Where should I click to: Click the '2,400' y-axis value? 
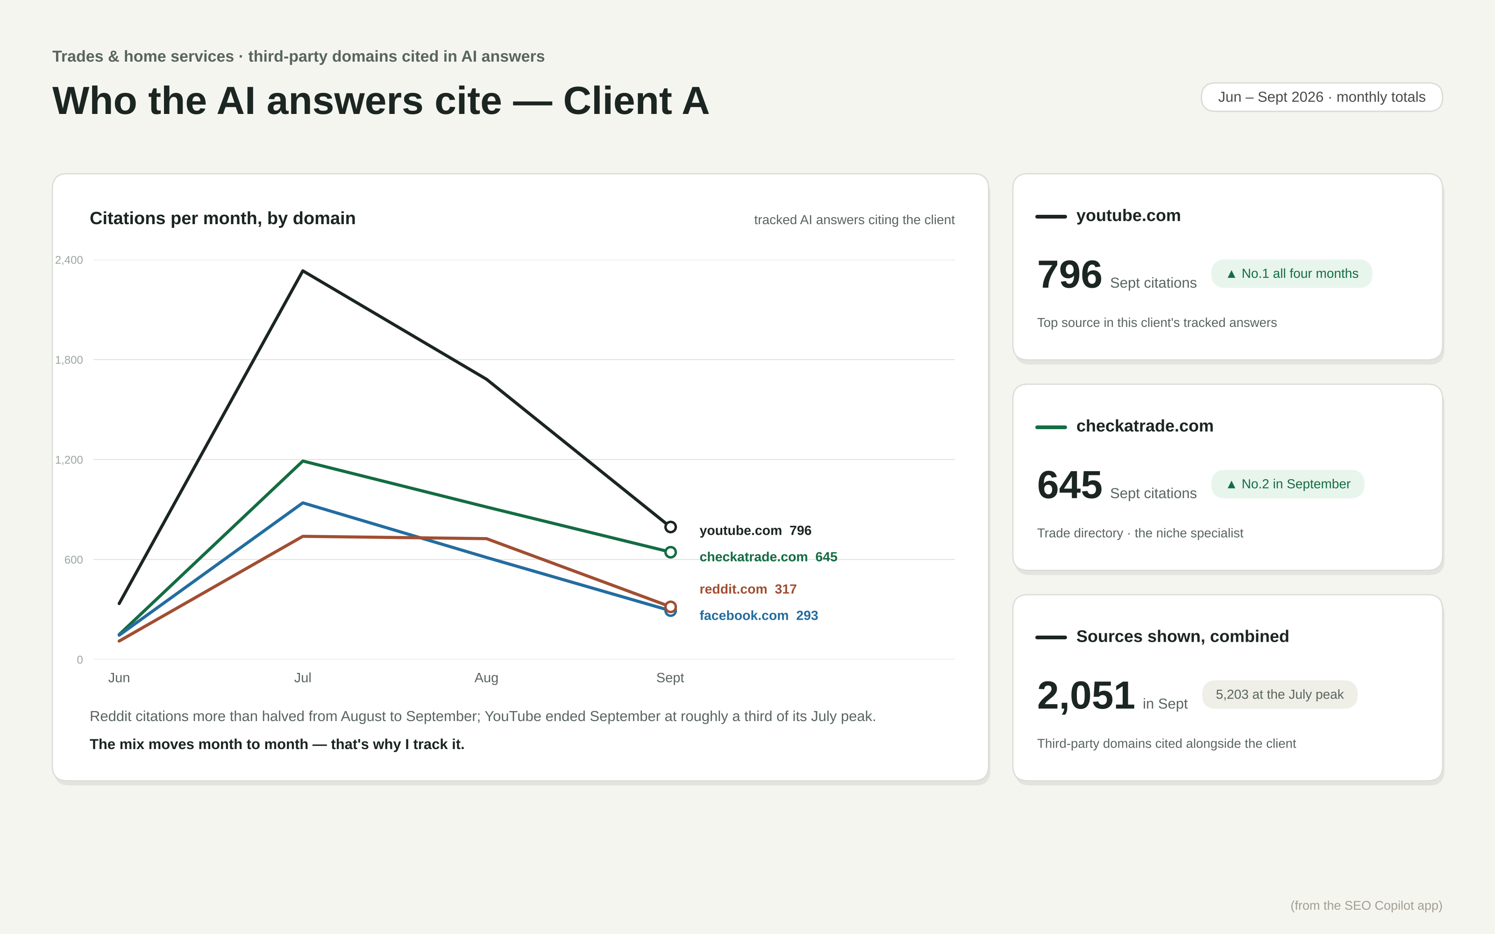click(69, 260)
